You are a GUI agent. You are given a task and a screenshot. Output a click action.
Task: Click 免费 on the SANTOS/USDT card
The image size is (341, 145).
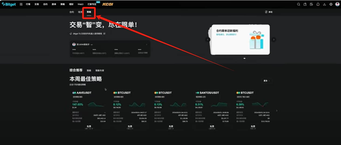212,126
